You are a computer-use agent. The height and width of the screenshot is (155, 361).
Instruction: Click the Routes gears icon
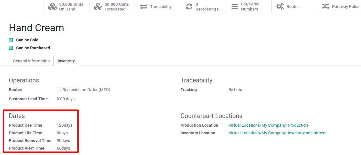coord(280,7)
